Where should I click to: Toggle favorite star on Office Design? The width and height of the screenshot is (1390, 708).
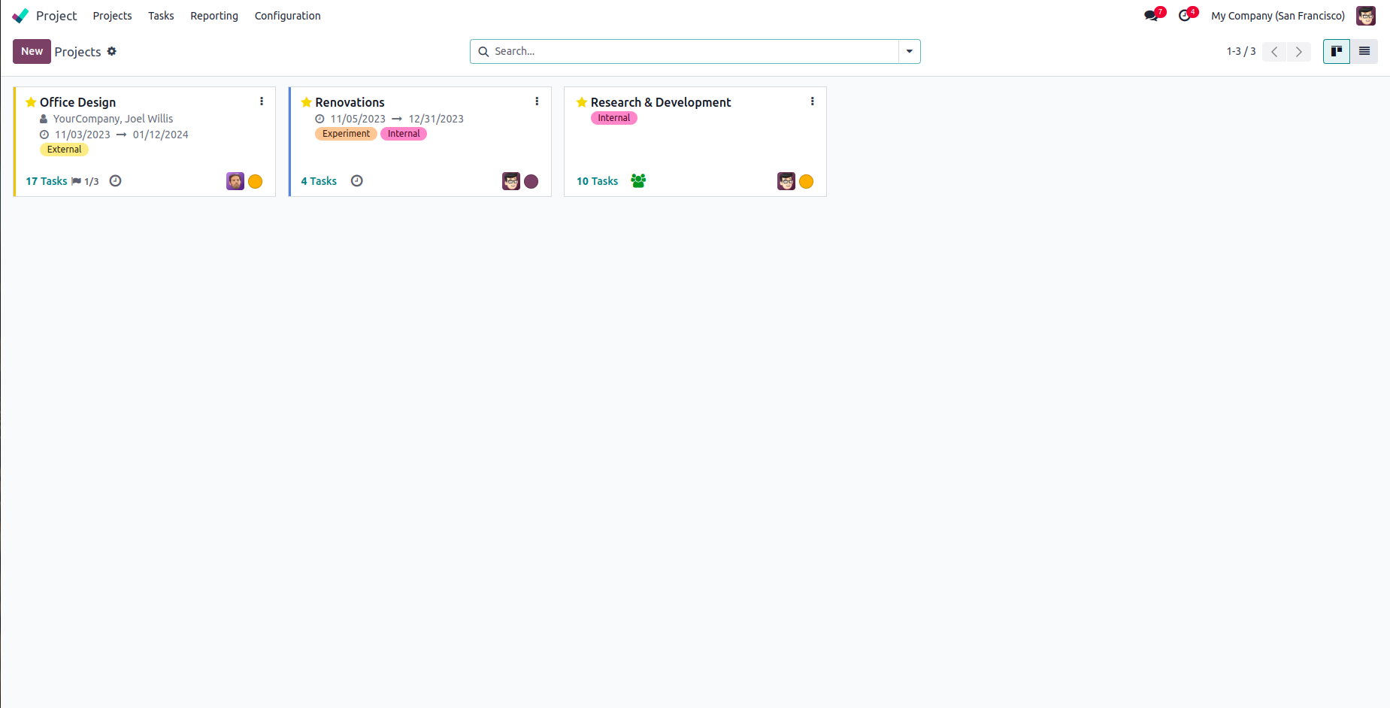pos(31,102)
